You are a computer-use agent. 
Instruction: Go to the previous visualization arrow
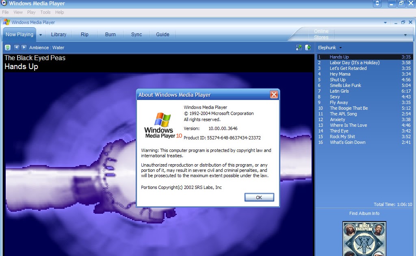(x=16, y=47)
